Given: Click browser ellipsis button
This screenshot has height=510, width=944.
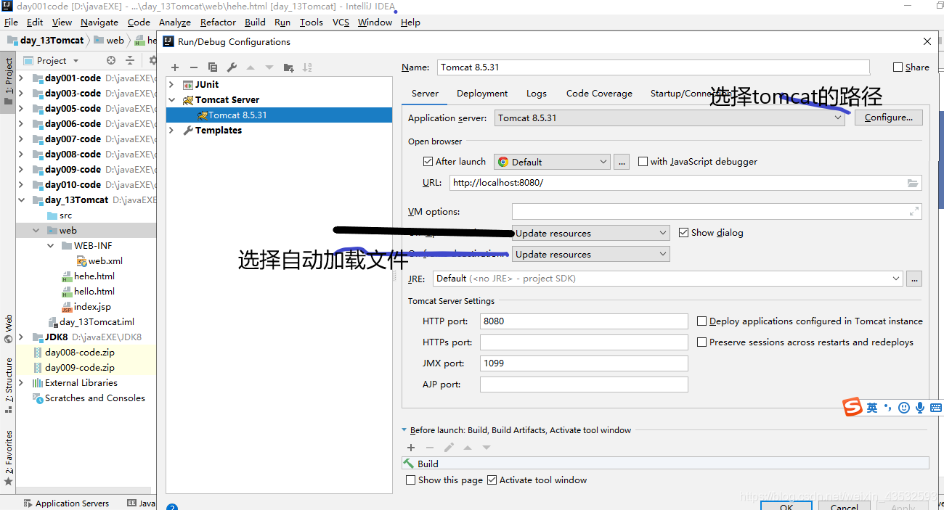Looking at the screenshot, I should point(622,162).
